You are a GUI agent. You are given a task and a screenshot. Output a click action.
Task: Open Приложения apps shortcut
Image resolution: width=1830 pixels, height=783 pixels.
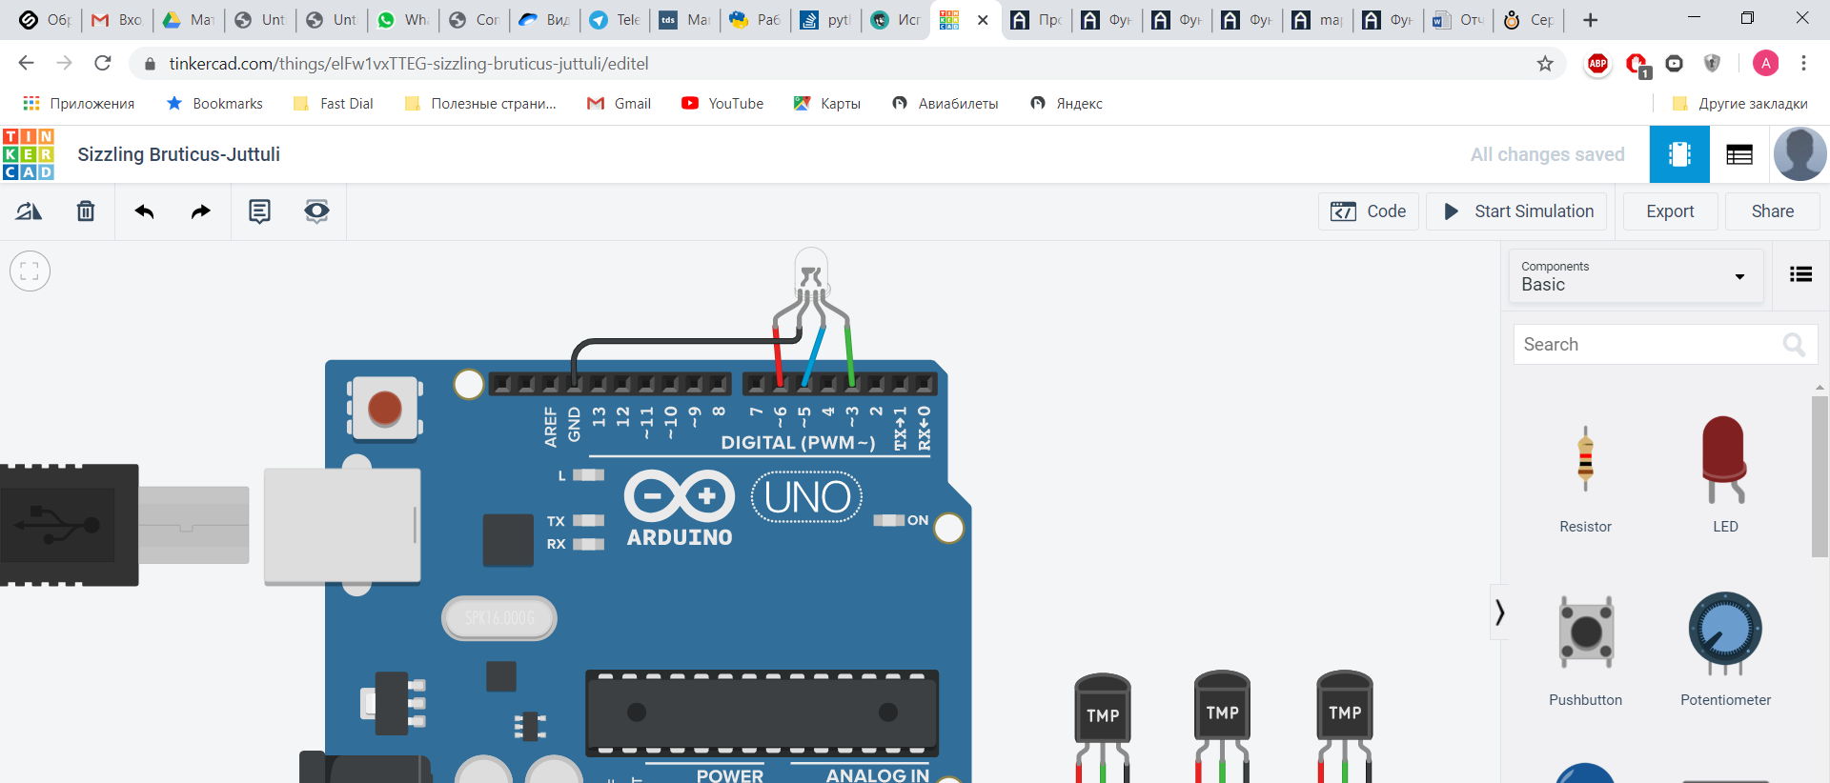click(79, 104)
